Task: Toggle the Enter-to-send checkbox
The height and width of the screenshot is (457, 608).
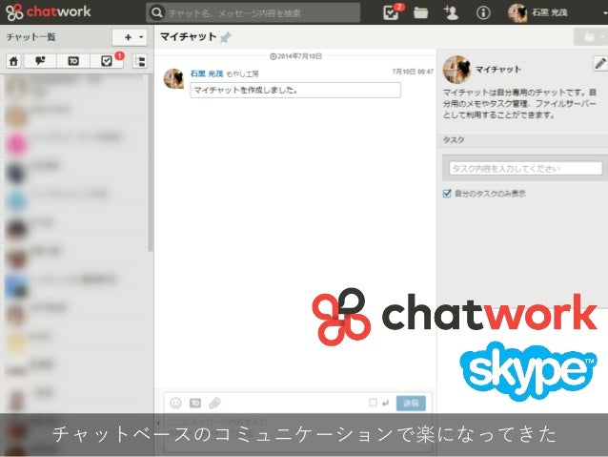Action: (x=373, y=403)
